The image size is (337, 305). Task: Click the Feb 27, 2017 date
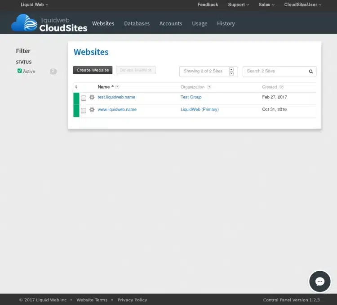tap(275, 97)
